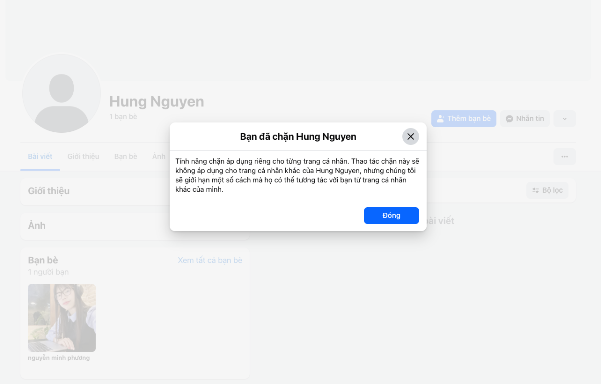The width and height of the screenshot is (601, 384).
Task: Expand the chevron dropdown beside Nhắn tin
Action: pos(564,119)
